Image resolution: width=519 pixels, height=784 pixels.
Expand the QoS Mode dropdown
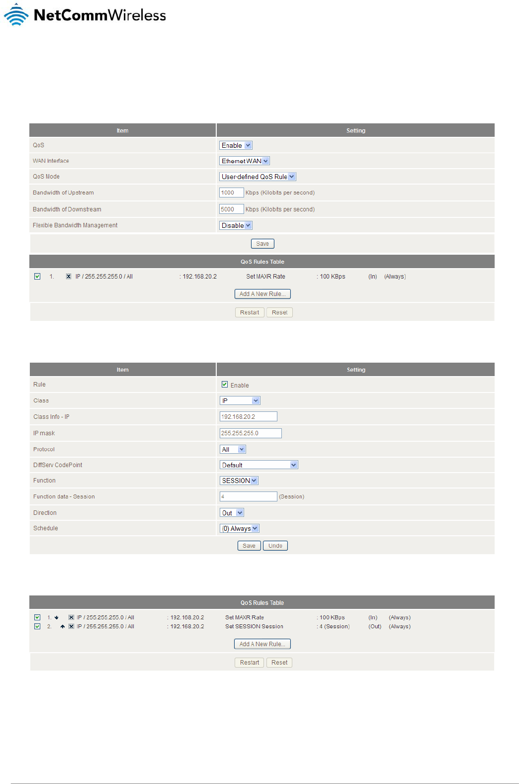(x=258, y=177)
